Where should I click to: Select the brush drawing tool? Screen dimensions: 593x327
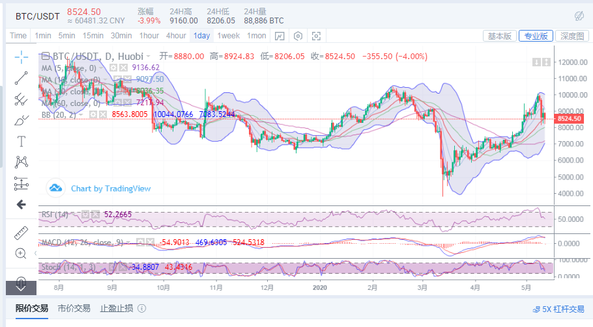(21, 120)
